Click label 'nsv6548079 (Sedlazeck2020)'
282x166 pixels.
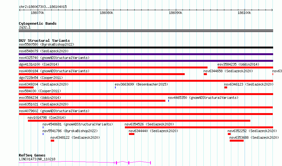tap(44, 51)
